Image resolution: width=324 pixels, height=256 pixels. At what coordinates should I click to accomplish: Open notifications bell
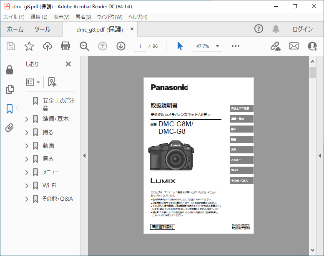[x=276, y=29]
